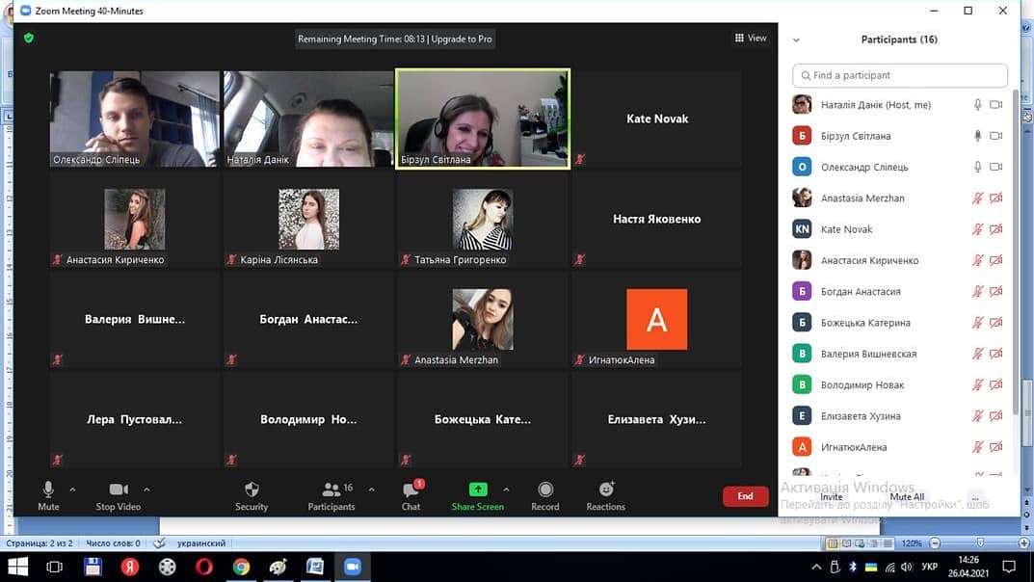The image size is (1034, 582).
Task: Mute your microphone
Action: (x=48, y=490)
